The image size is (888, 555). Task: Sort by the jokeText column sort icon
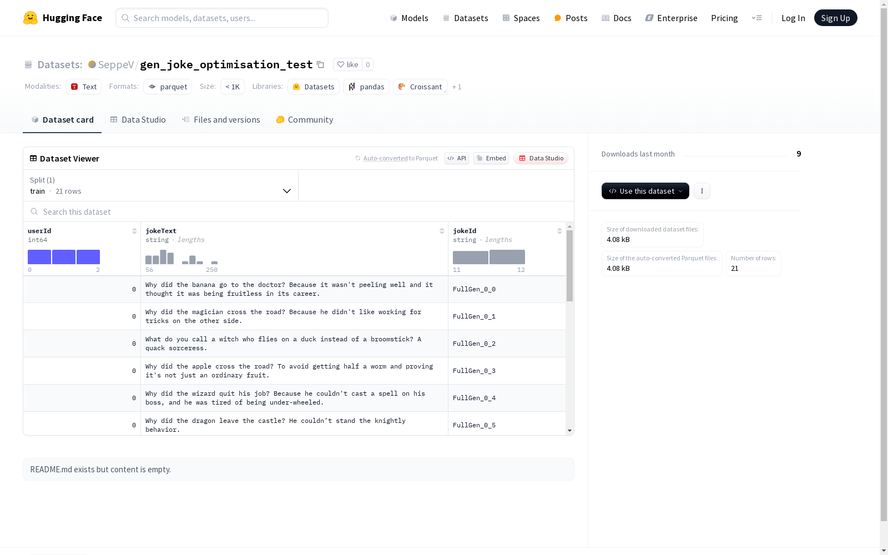click(x=442, y=231)
